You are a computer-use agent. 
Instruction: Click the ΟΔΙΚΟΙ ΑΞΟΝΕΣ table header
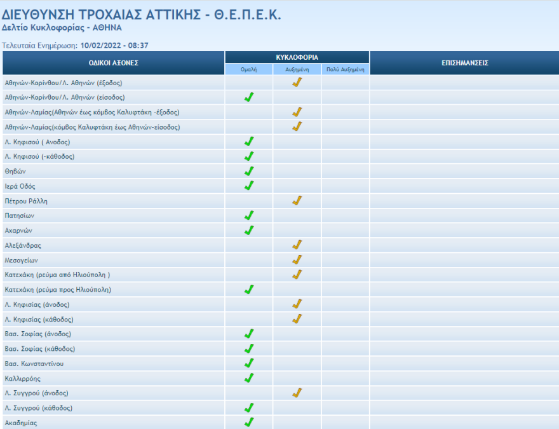[113, 63]
